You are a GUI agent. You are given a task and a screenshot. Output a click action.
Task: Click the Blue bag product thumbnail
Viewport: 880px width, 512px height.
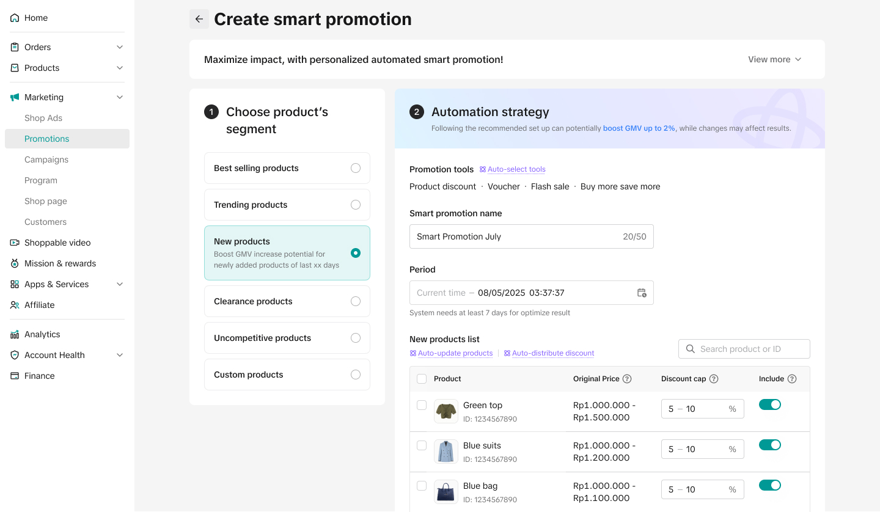(x=446, y=492)
